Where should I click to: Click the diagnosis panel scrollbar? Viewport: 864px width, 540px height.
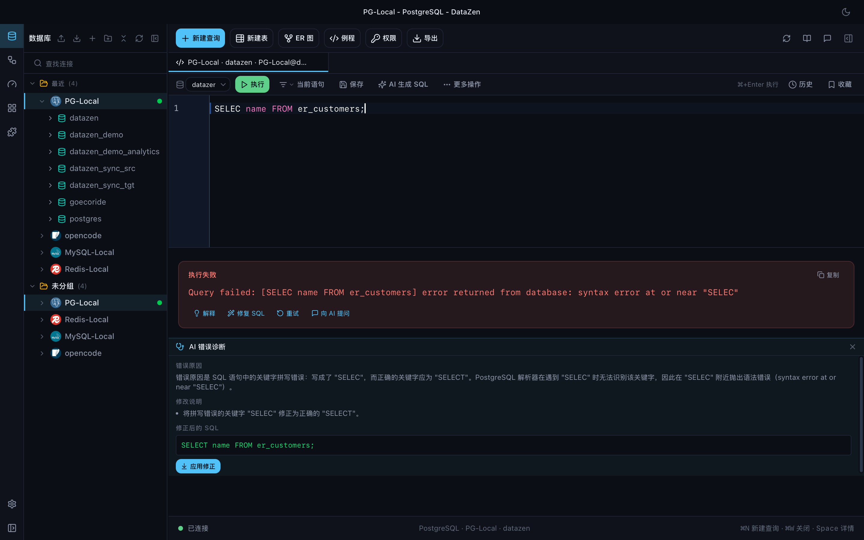[861, 414]
